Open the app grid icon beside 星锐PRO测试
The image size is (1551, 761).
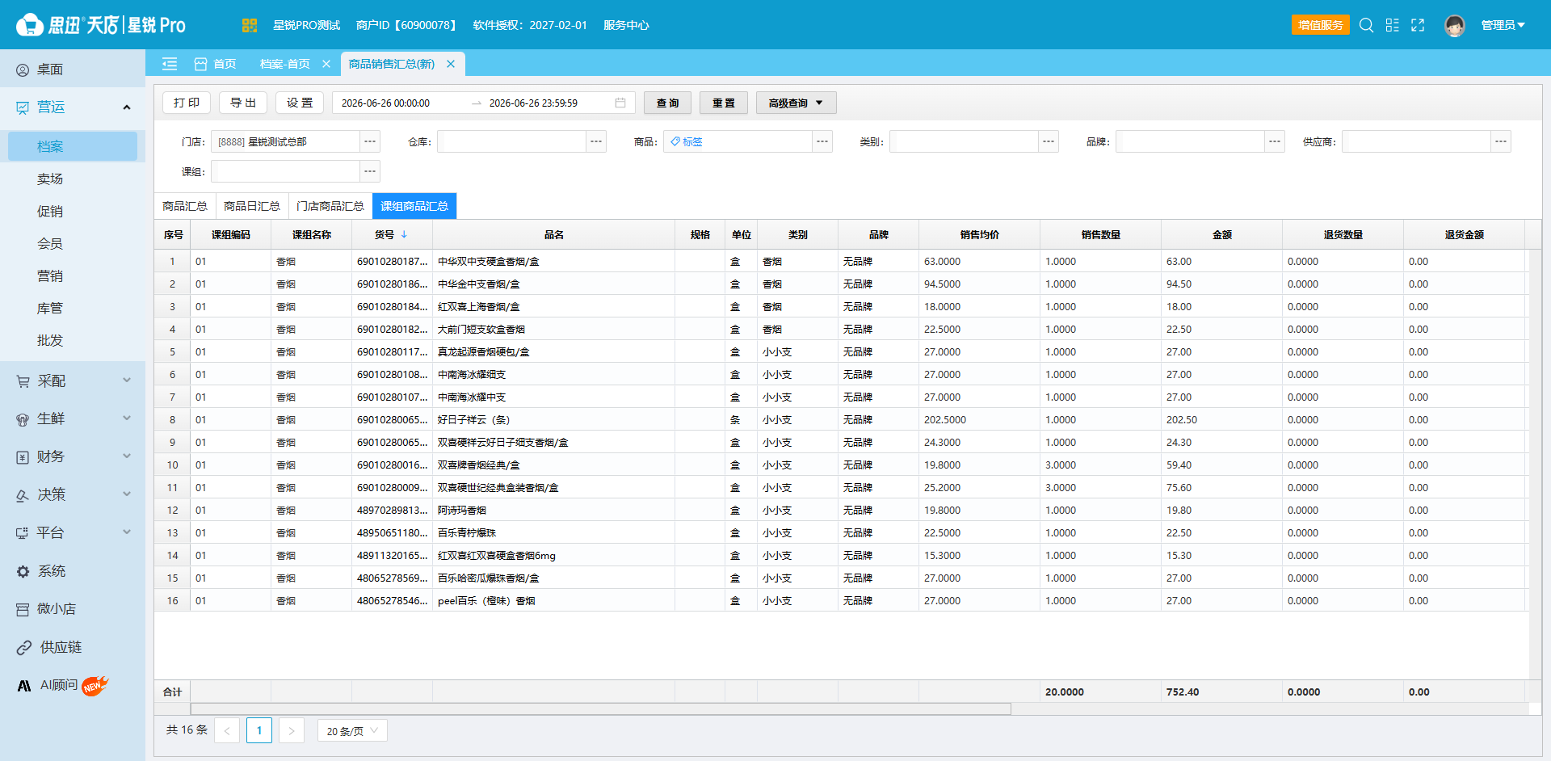click(249, 25)
